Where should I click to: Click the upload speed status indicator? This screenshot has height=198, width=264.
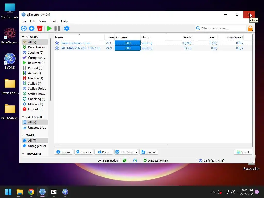tap(211, 160)
